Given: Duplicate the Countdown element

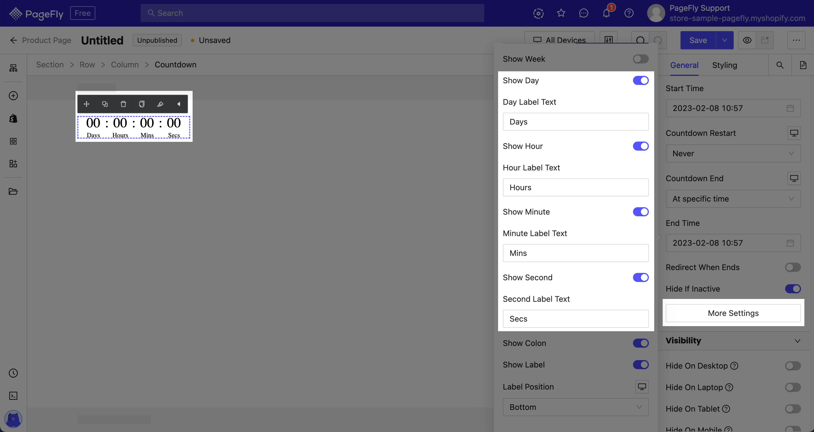Looking at the screenshot, I should click(x=105, y=104).
